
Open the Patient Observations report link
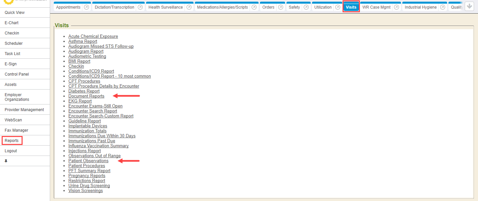coord(88,161)
